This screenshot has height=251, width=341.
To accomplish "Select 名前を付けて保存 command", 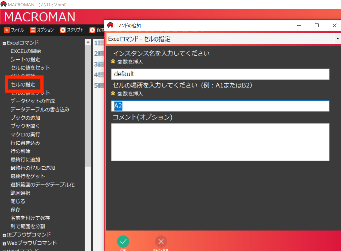I will tap(30, 218).
